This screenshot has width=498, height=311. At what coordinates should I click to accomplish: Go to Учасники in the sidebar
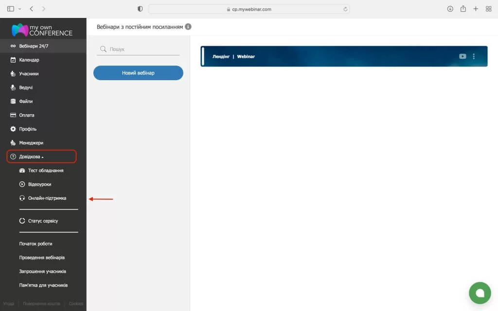(x=29, y=74)
